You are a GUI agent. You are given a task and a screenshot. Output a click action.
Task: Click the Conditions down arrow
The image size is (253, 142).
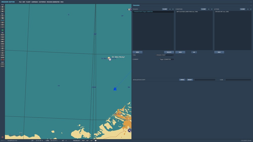tap(212, 9)
